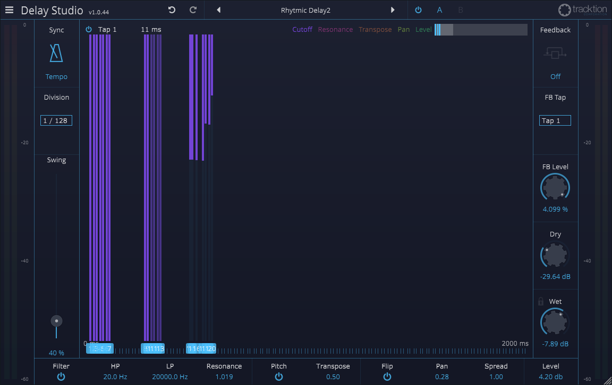612x385 pixels.
Task: Click the Feedback routing icon
Action: pyautogui.click(x=555, y=53)
